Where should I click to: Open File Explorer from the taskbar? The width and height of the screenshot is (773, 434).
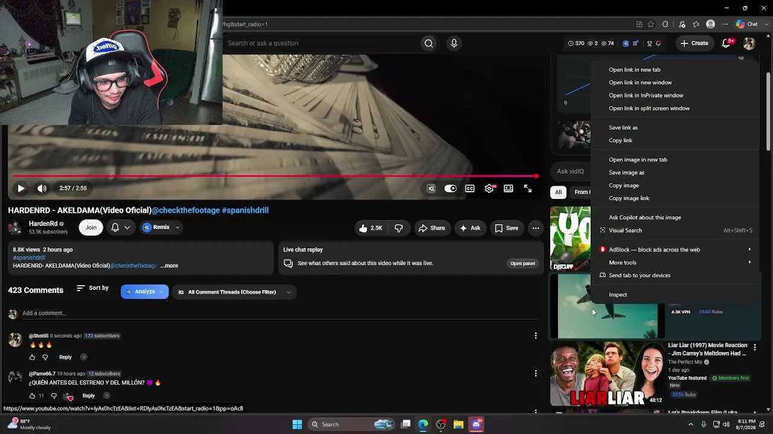click(x=458, y=424)
